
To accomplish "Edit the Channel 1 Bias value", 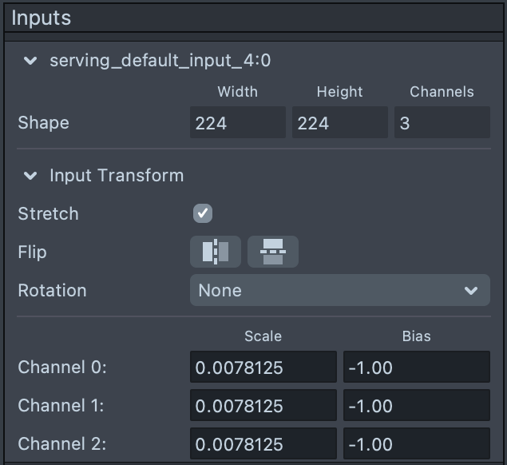I will [416, 406].
